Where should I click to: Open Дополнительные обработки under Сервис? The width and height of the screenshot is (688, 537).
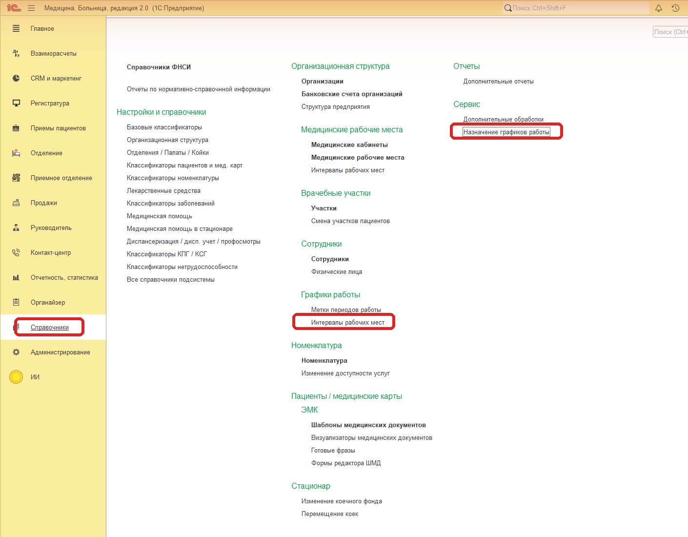click(x=504, y=119)
